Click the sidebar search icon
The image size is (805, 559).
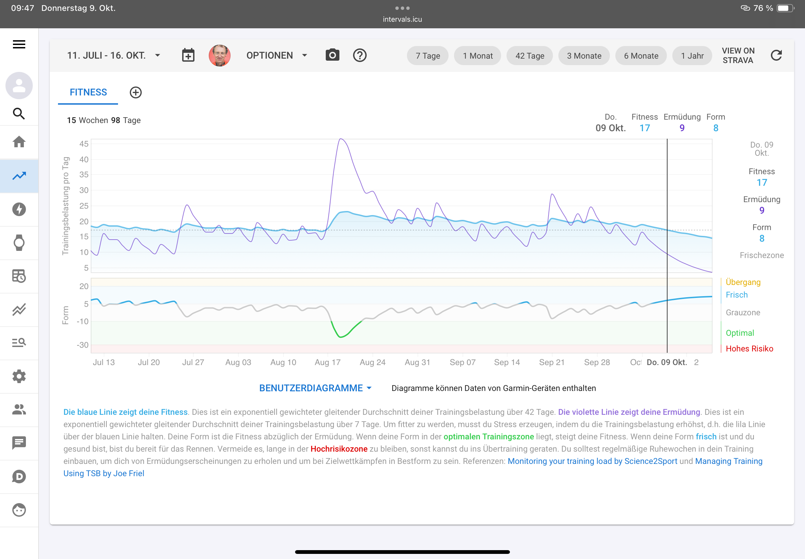coord(19,114)
